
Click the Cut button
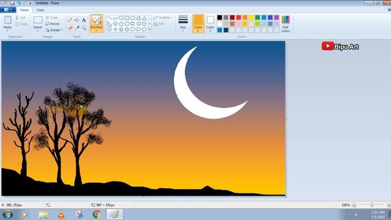point(20,18)
